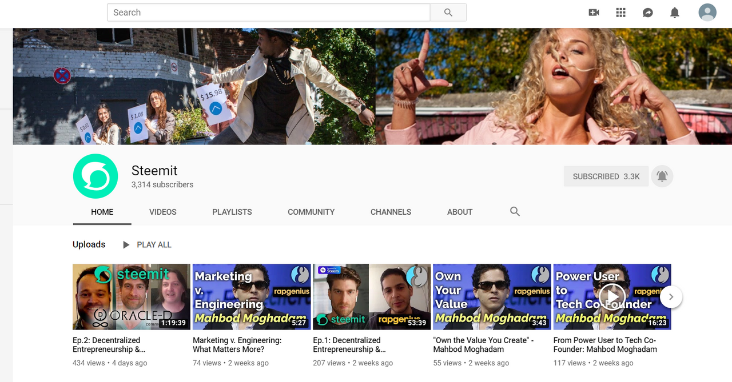Click the PLAY ALL link
The height and width of the screenshot is (382, 732).
click(x=154, y=245)
